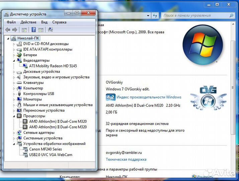Click the refresh button beside address bar

click(155, 15)
